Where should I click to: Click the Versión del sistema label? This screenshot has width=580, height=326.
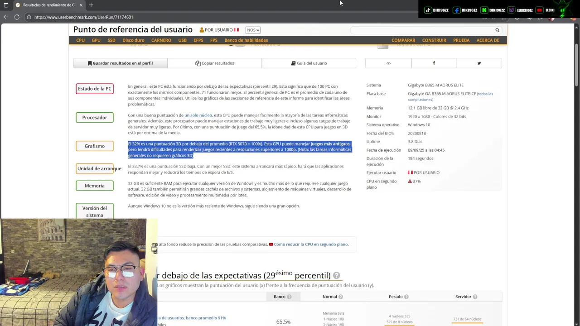(94, 211)
